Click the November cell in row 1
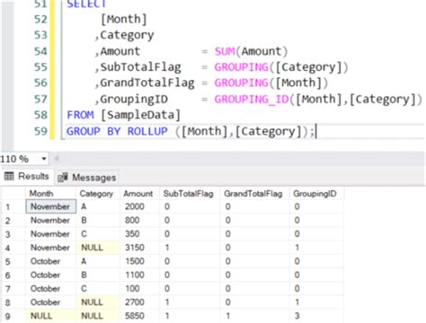The image size is (426, 323). pyautogui.click(x=50, y=206)
